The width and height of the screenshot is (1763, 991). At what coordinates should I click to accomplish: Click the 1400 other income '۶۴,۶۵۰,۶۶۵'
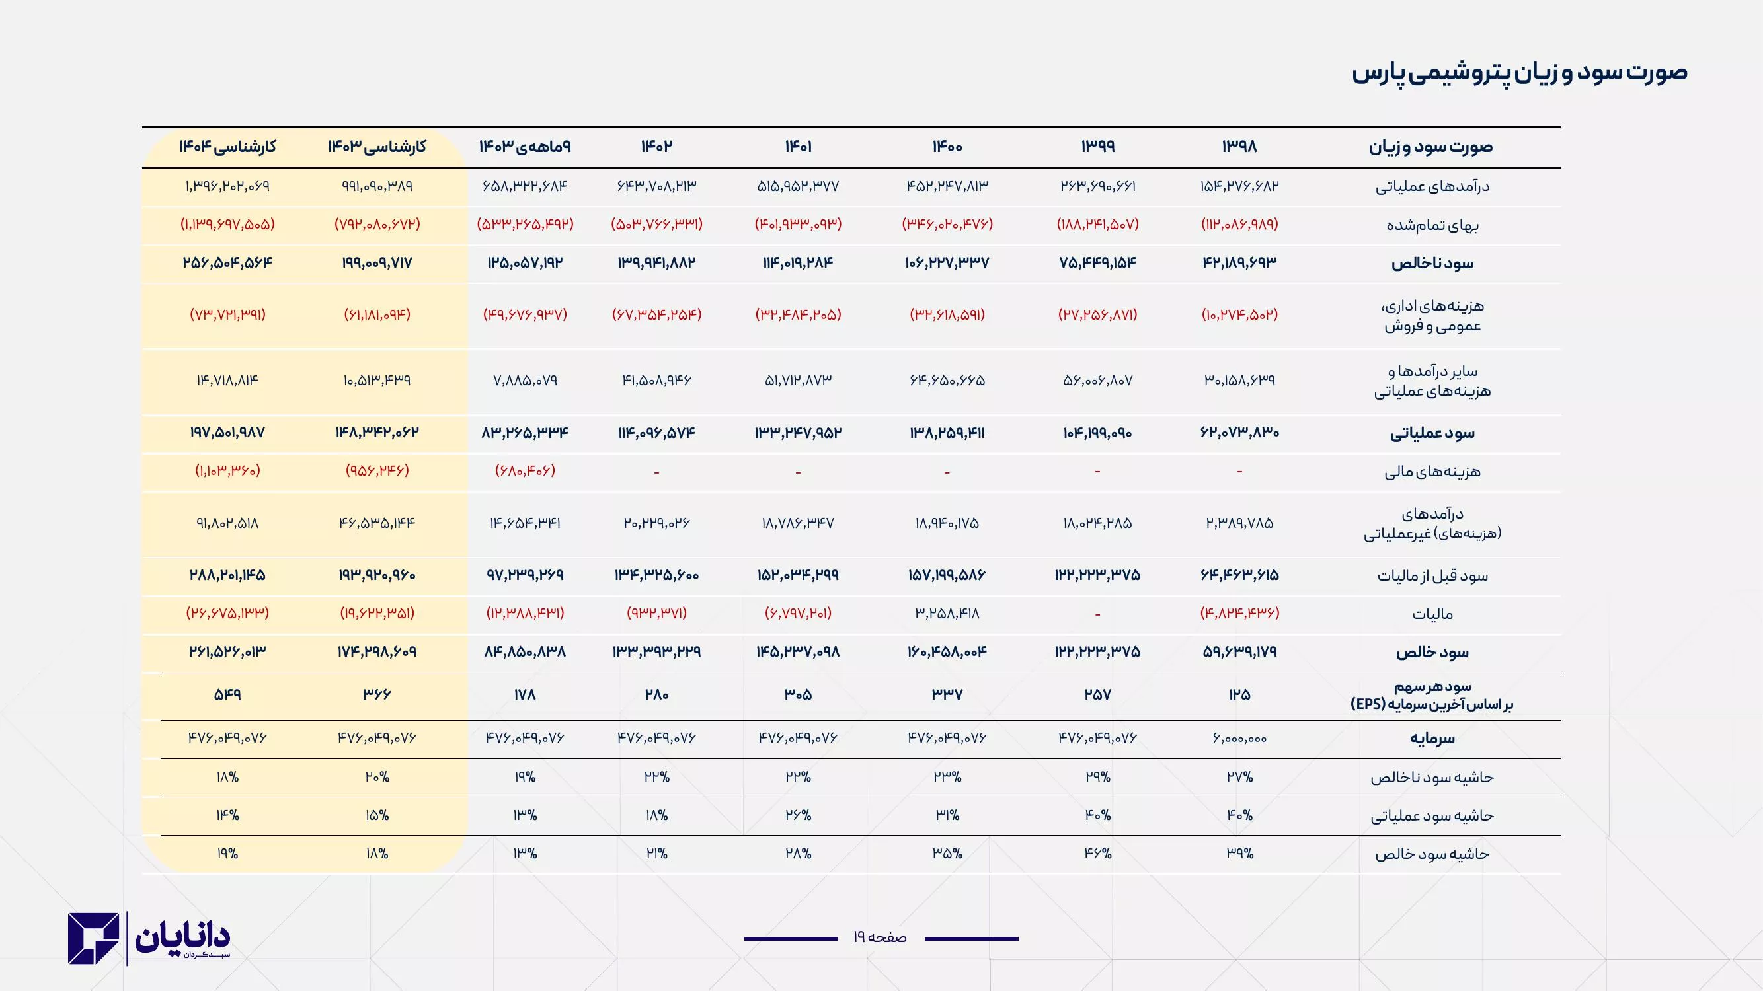coord(947,381)
